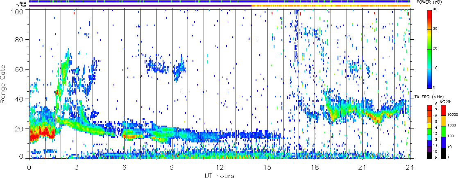Image resolution: width=458 pixels, height=178 pixels.
Task: Click the x-axis tick label 6
Action: click(x=125, y=168)
